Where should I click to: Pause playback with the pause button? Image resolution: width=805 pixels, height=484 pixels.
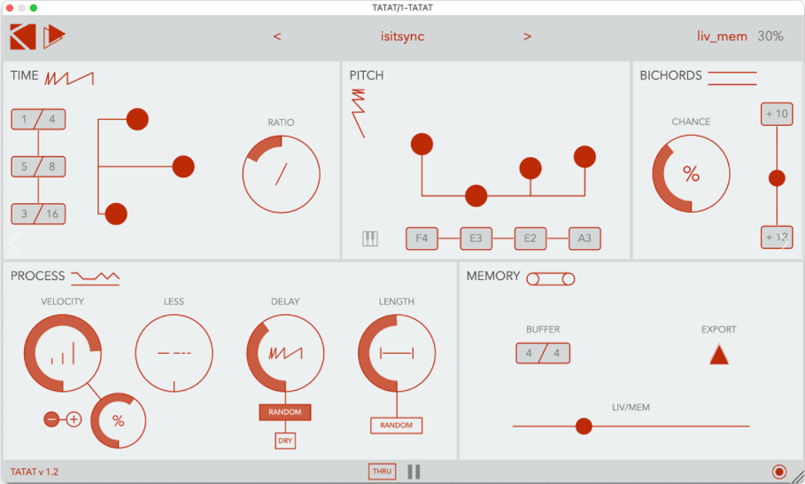tap(414, 472)
